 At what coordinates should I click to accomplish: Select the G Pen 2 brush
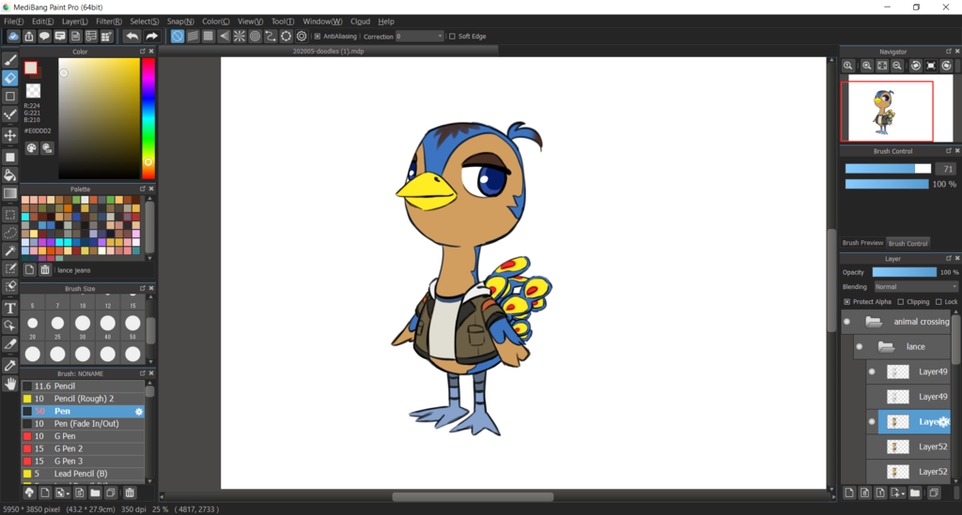click(x=83, y=448)
